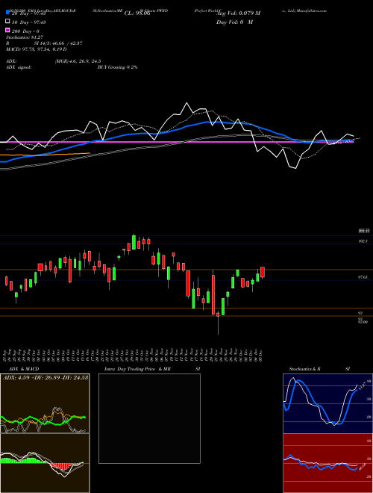This screenshot has height=493, width=373.
Task: Click the 'Intra Day Trading Price & MR' title
Action: (137, 369)
